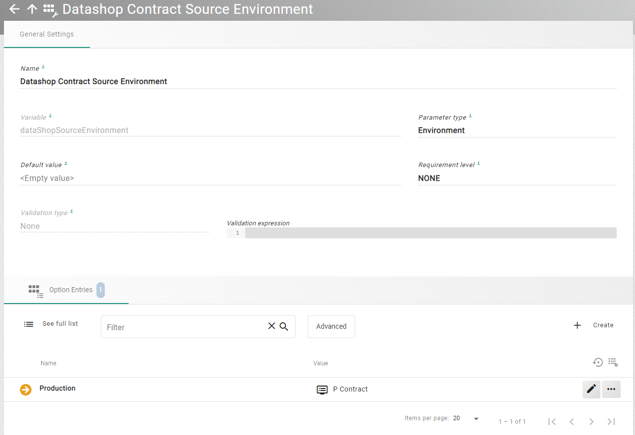The height and width of the screenshot is (435, 635).
Task: Open version history via the restore icon
Action: coord(598,362)
